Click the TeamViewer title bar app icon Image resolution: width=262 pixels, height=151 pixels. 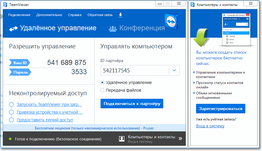tap(5, 5)
